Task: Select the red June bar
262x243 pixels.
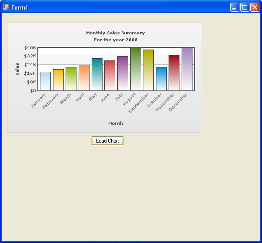Action: [x=110, y=76]
